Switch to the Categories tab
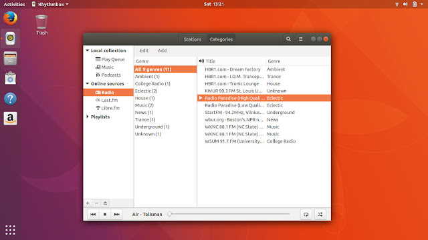Image resolution: width=428 pixels, height=240 pixels. [x=221, y=39]
